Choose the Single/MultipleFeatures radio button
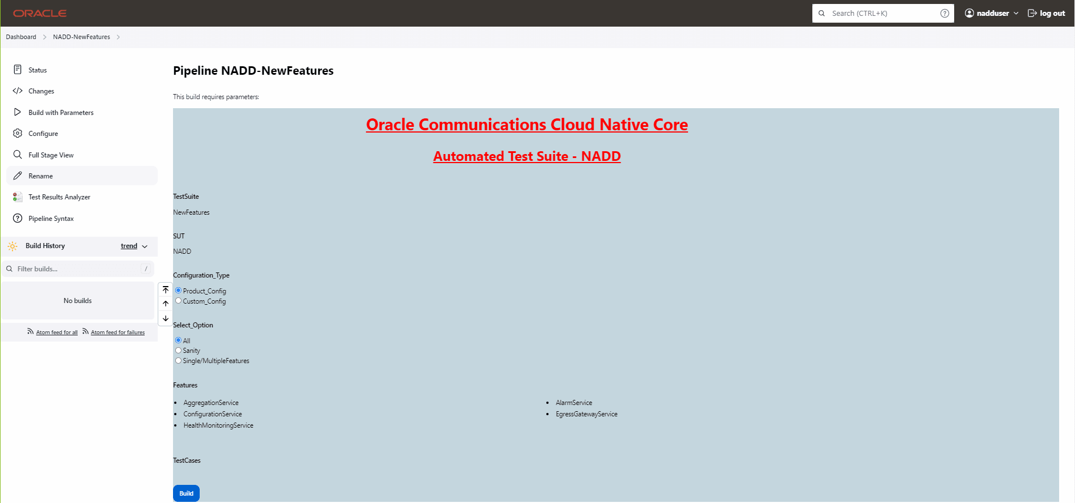The width and height of the screenshot is (1075, 503). point(178,361)
